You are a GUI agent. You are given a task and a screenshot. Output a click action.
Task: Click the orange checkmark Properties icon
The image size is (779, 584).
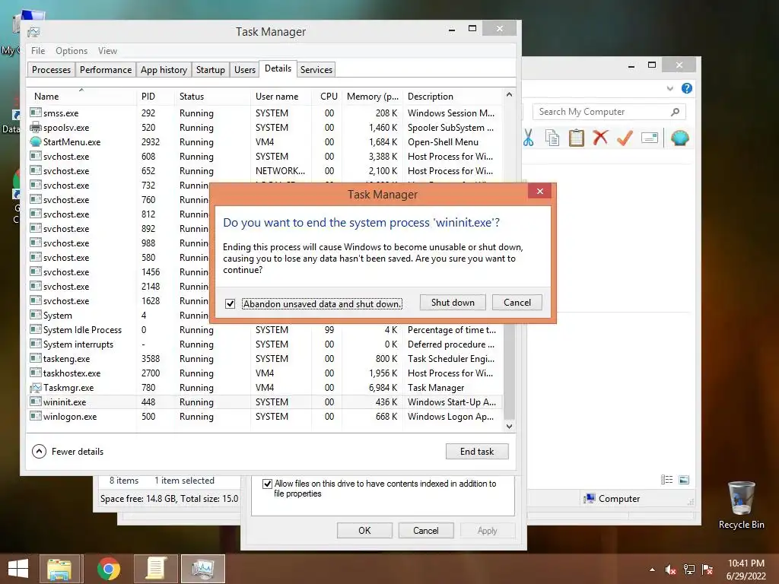[625, 138]
